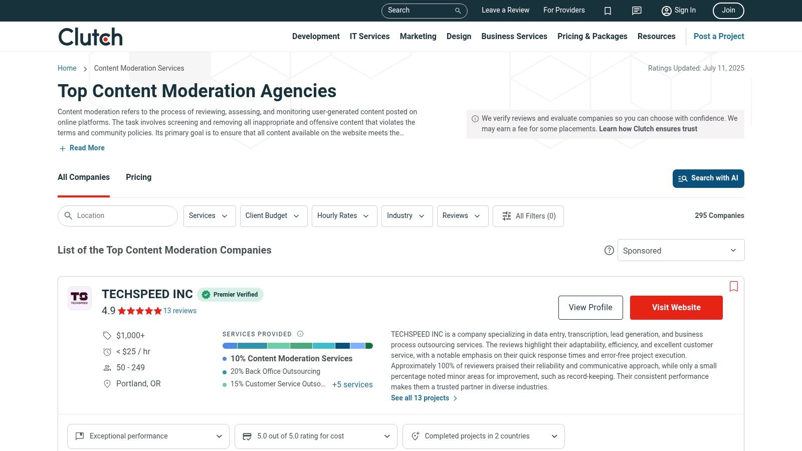
Task: Open All Filters (0) button
Action: tap(528, 216)
